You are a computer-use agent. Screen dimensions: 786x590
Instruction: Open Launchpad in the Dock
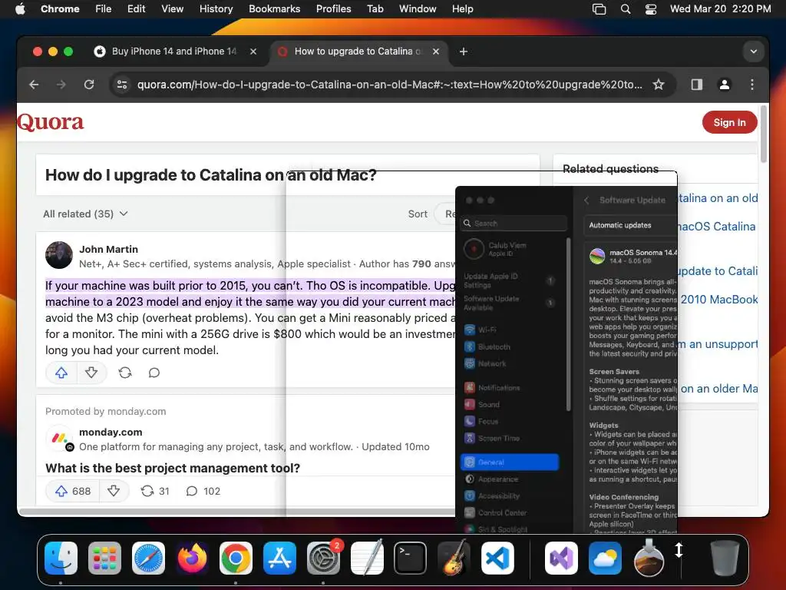[x=104, y=558]
